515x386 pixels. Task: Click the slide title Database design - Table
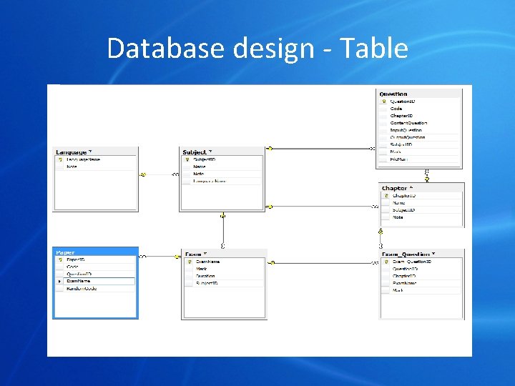(x=257, y=49)
